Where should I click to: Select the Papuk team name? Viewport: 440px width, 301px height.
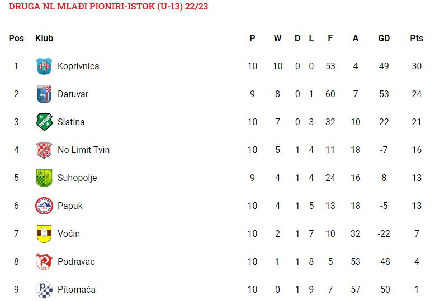pyautogui.click(x=70, y=206)
